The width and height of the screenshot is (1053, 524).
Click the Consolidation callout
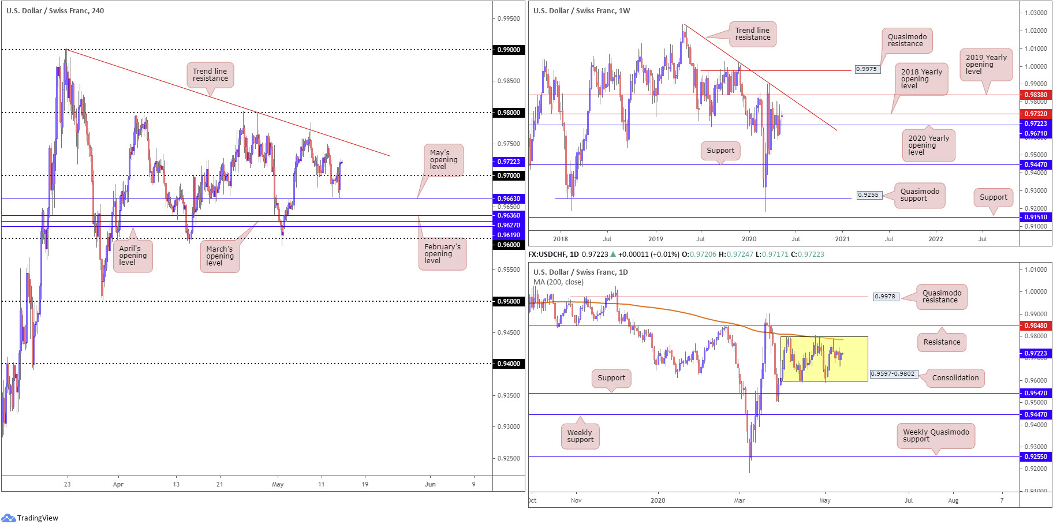pos(955,378)
